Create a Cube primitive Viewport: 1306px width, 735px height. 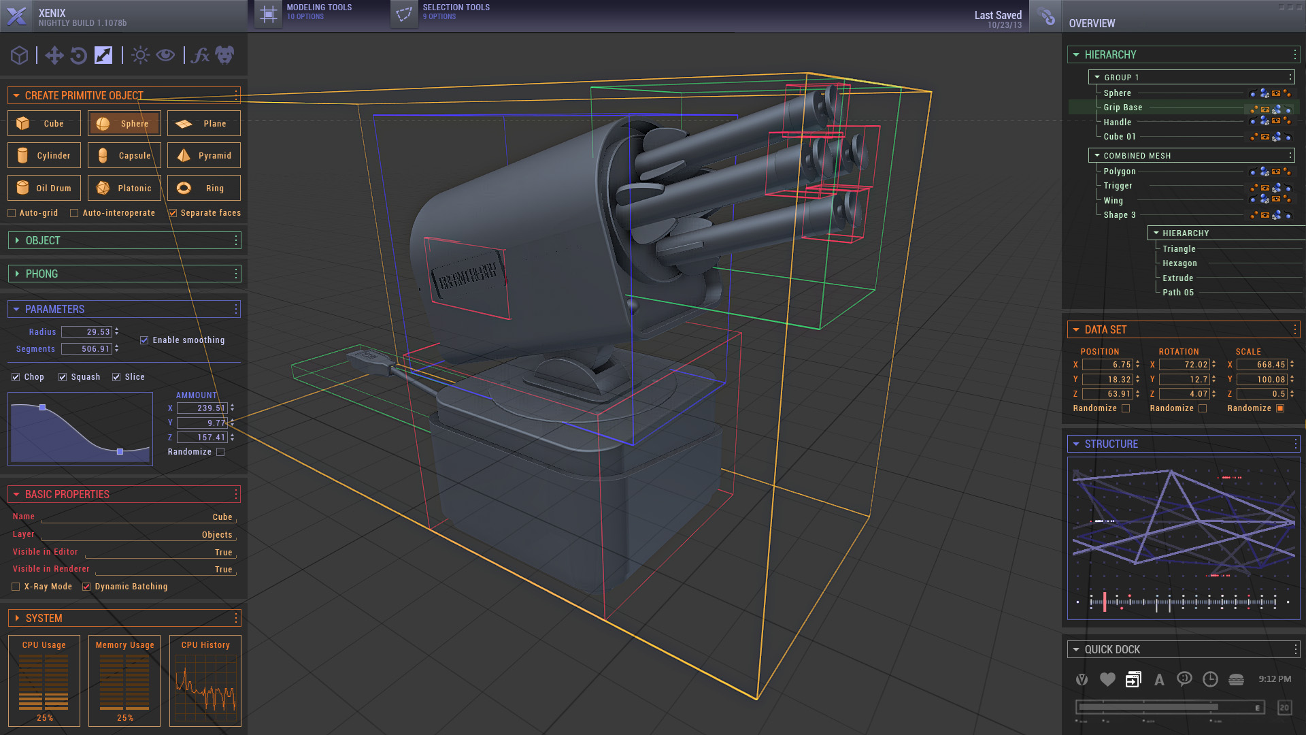tap(44, 124)
